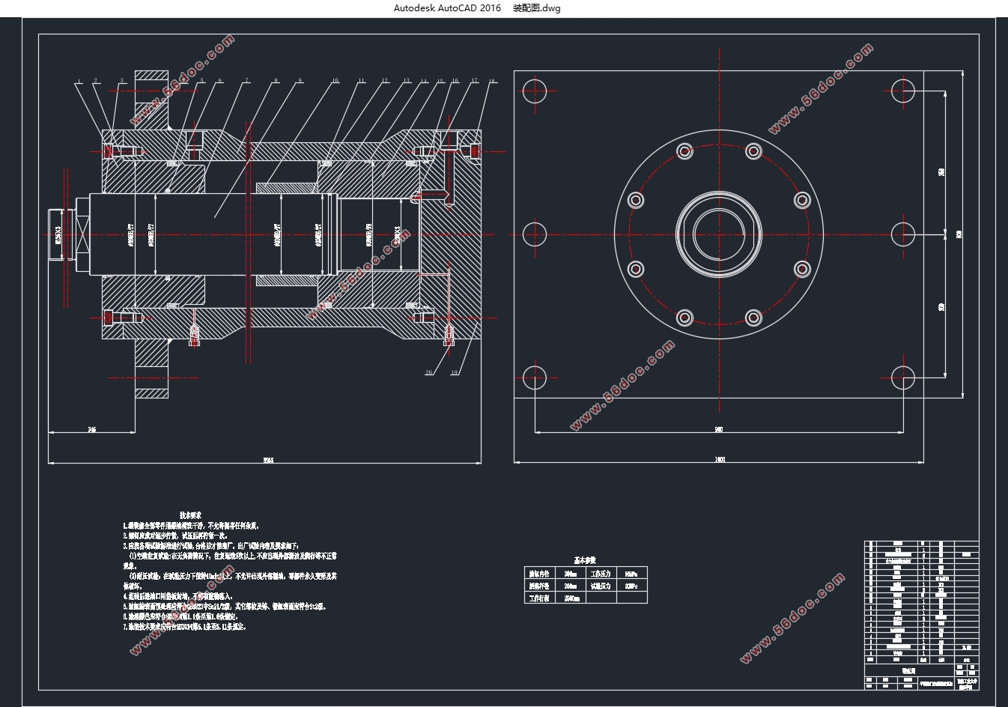Select the 900 horizontal dimension under plate

pyautogui.click(x=719, y=429)
